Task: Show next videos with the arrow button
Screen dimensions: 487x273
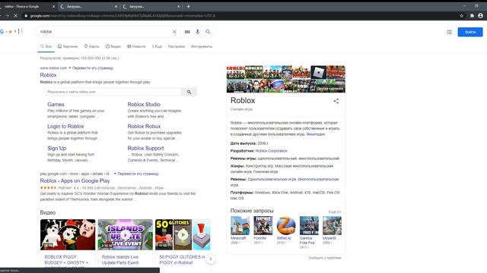Action: coord(211,259)
